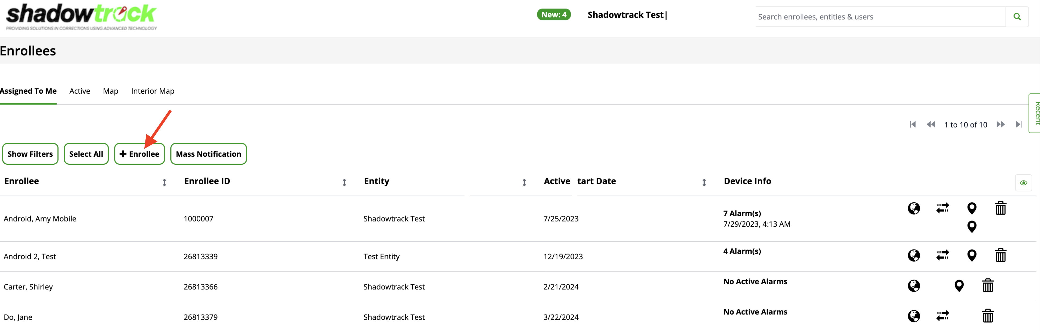The image size is (1040, 331).
Task: Sort by the Enrollee column arrow
Action: (164, 182)
